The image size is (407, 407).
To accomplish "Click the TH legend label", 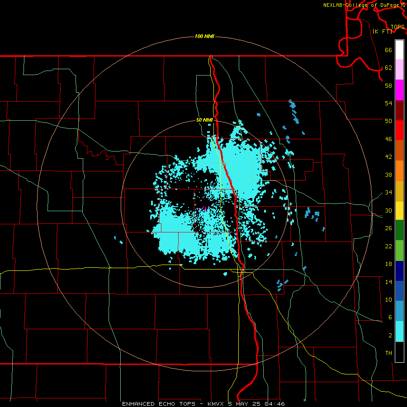I will 388,353.
